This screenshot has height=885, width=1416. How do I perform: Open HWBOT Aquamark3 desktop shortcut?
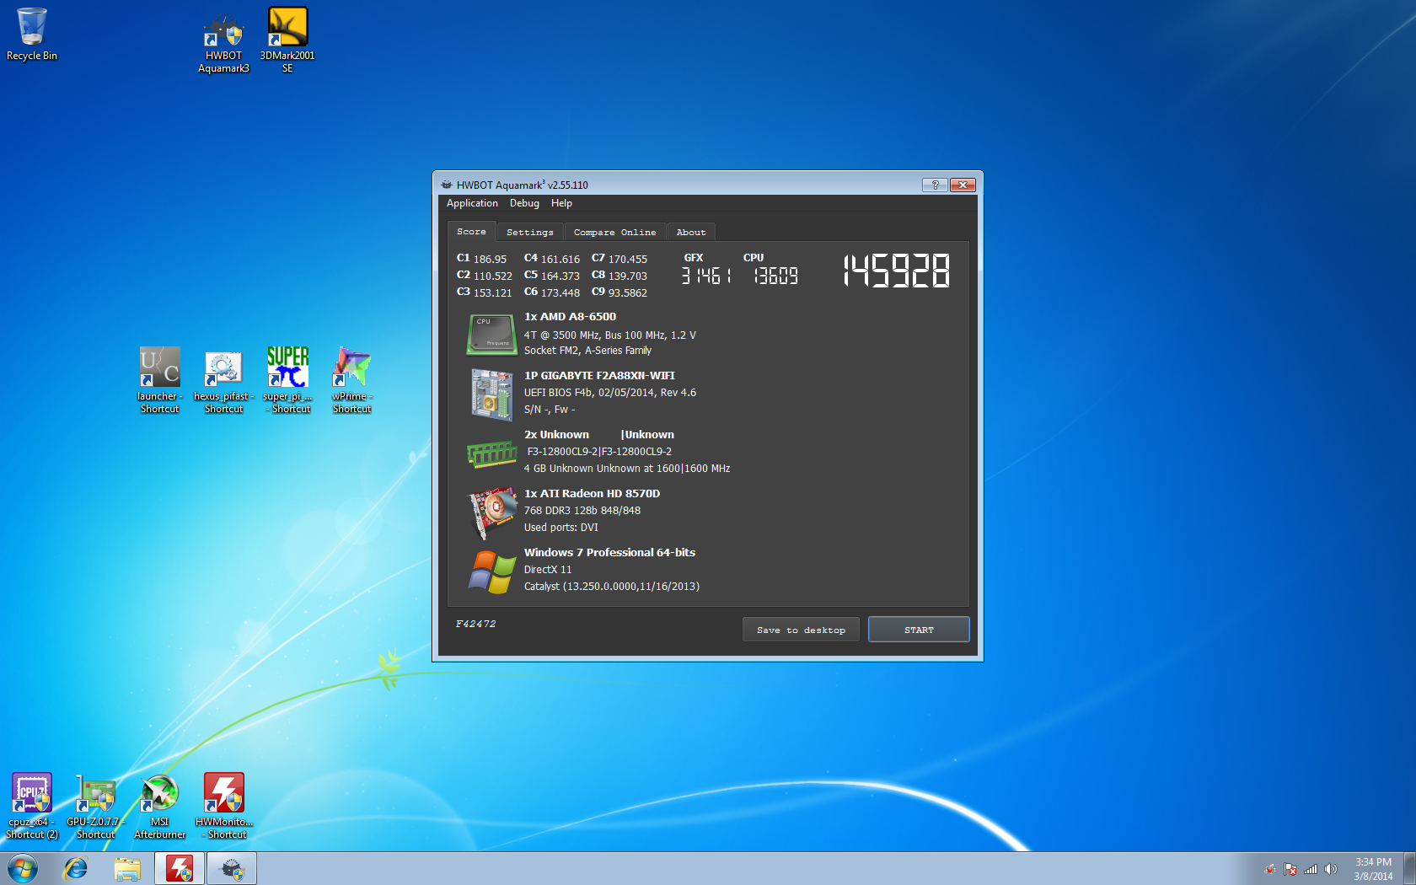(x=223, y=41)
